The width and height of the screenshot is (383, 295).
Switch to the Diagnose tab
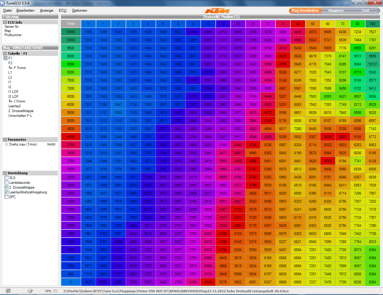[336, 10]
